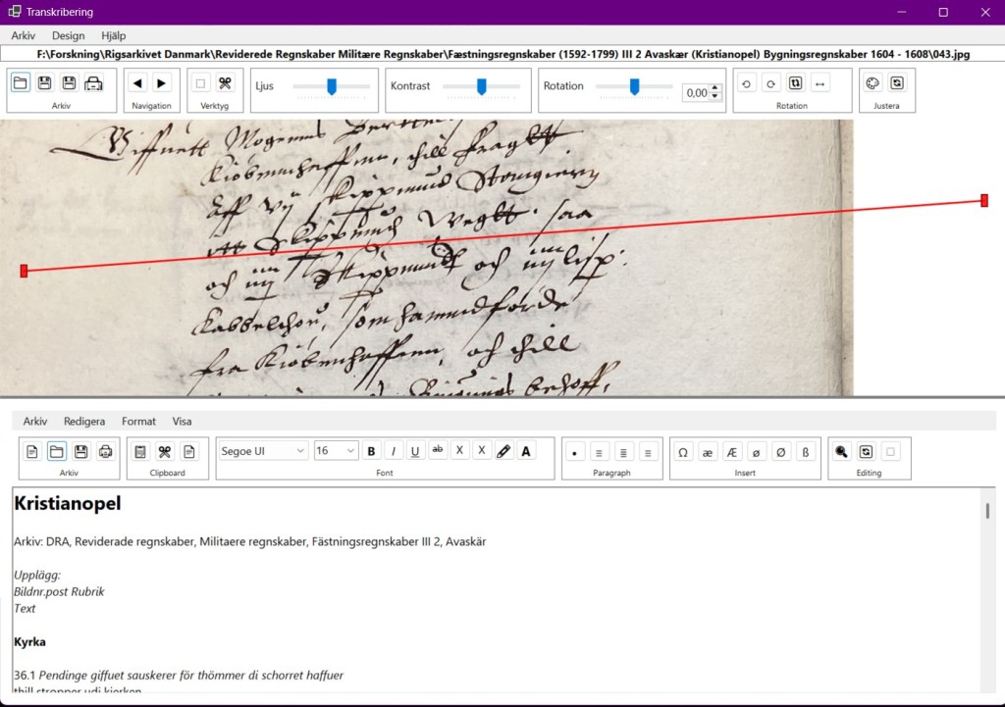Go to the next image with the right arrow
This screenshot has height=707, width=1005.
point(162,83)
